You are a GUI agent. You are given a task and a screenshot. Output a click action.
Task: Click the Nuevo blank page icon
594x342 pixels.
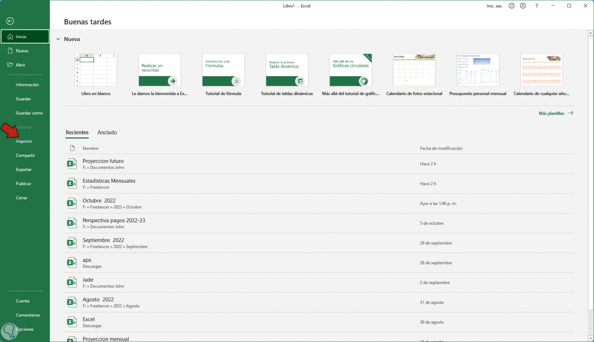tap(10, 51)
